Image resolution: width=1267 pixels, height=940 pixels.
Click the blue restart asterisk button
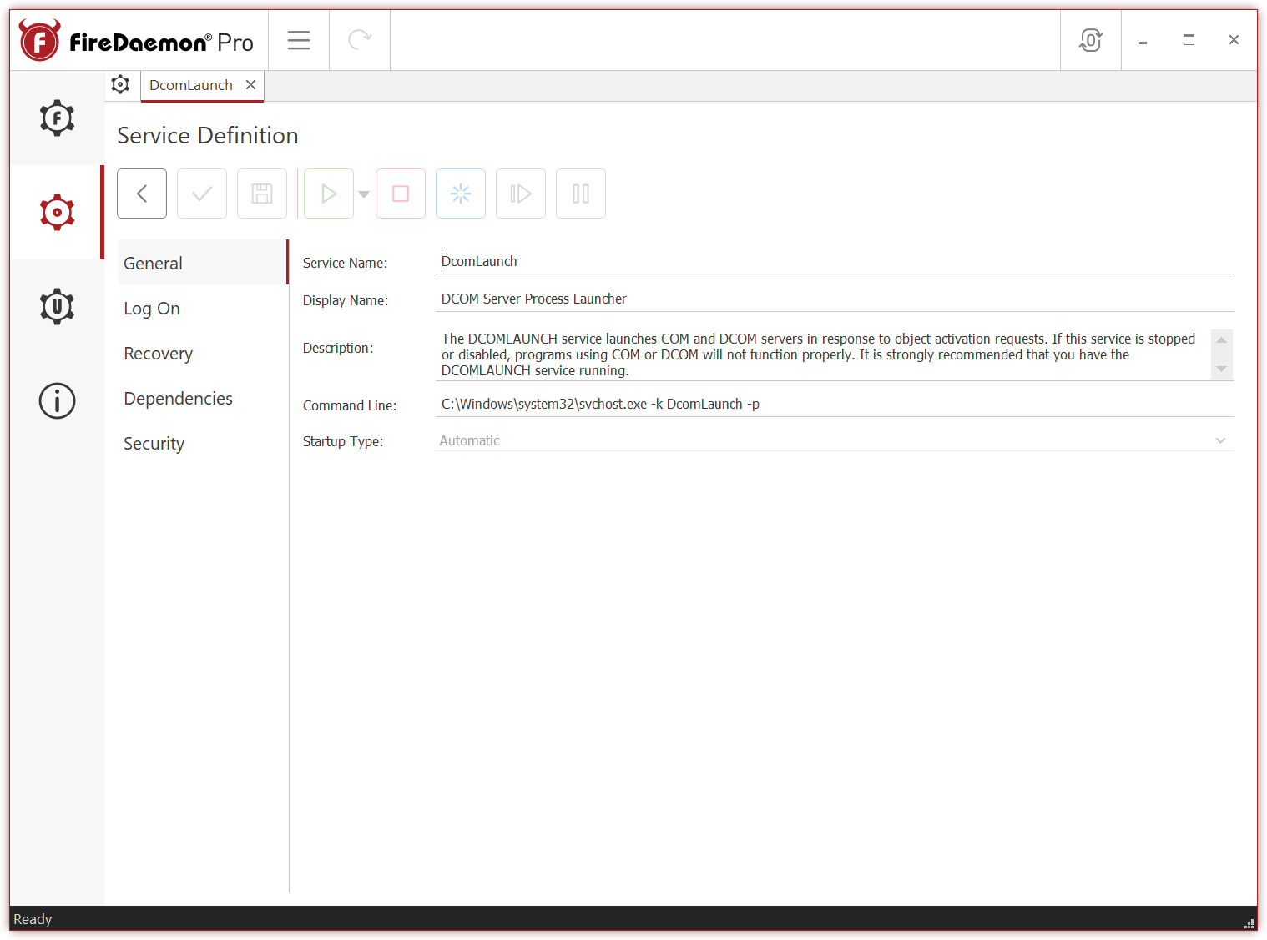(461, 194)
